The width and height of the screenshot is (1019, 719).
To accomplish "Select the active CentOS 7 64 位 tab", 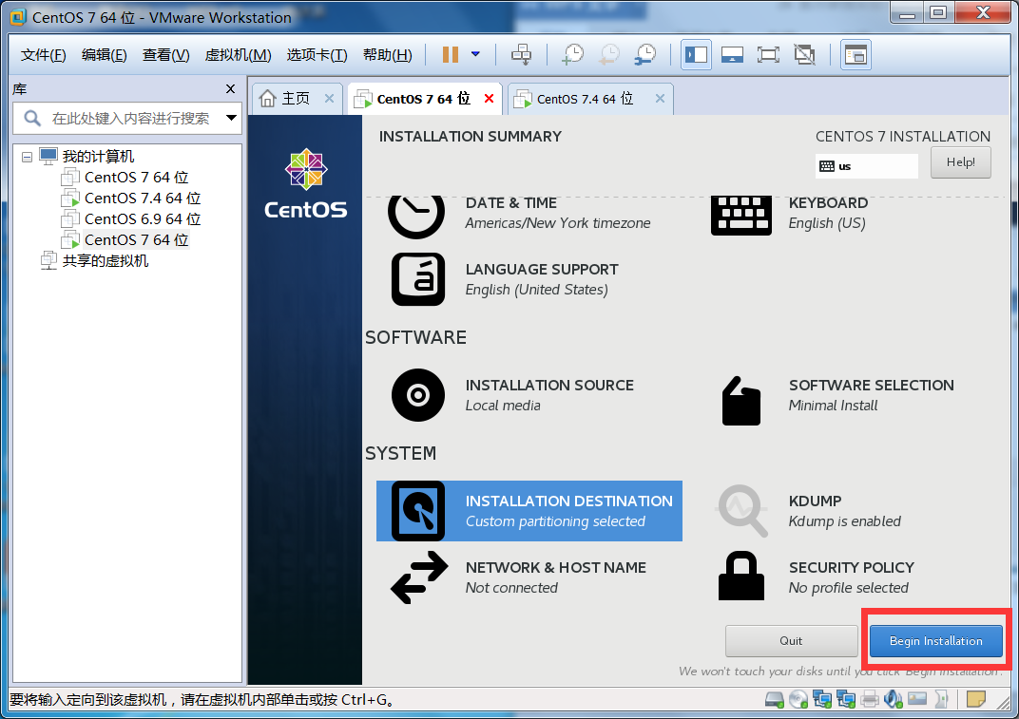I will coord(422,99).
